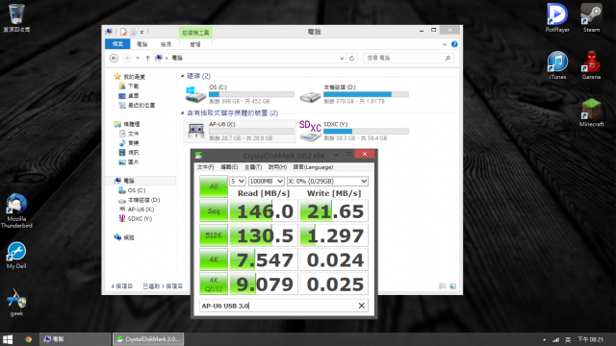Refresh the Explorer address bar
616x346 pixels.
click(x=351, y=58)
